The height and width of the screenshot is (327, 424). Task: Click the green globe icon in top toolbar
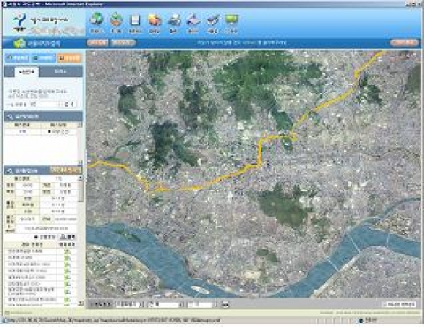(x=97, y=19)
